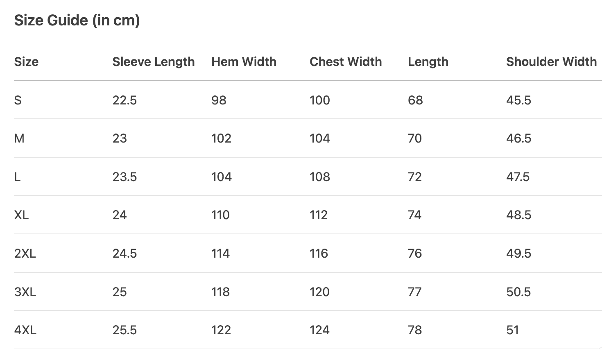This screenshot has width=602, height=349.
Task: Select the S size row label
Action: tap(18, 100)
